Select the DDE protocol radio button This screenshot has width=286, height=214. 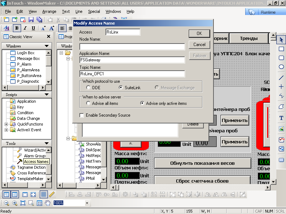pos(88,87)
